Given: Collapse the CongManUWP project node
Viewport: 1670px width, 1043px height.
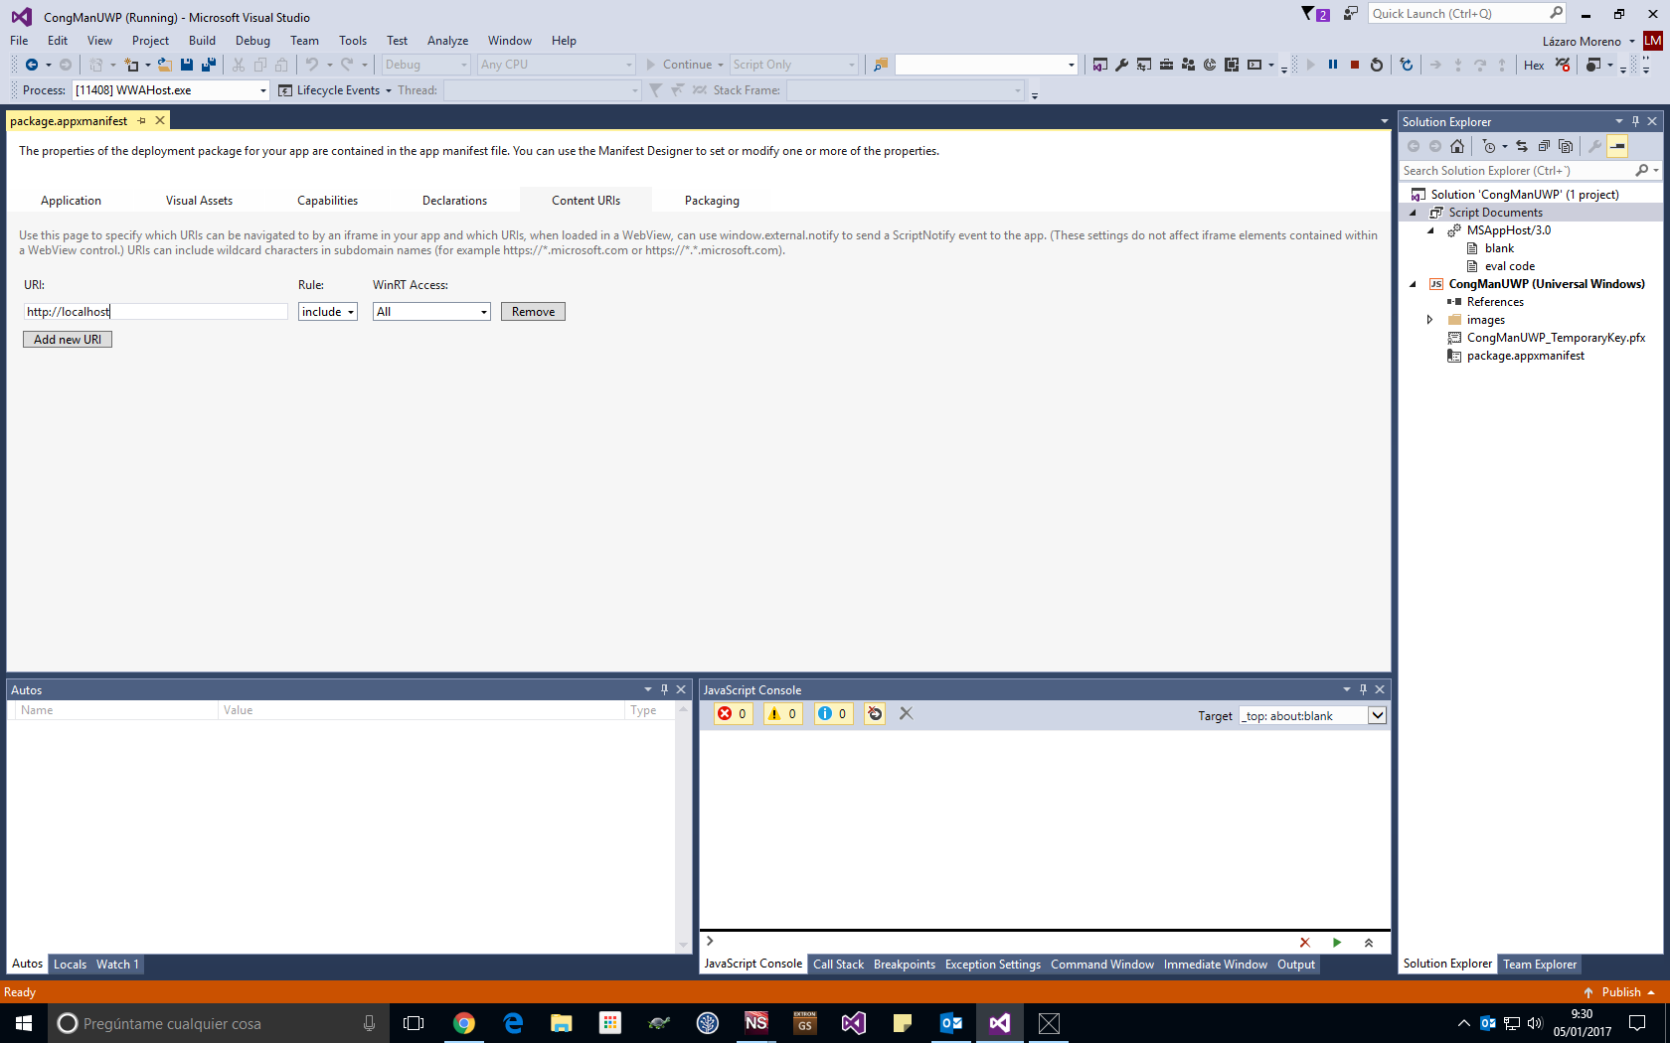Looking at the screenshot, I should pos(1413,284).
